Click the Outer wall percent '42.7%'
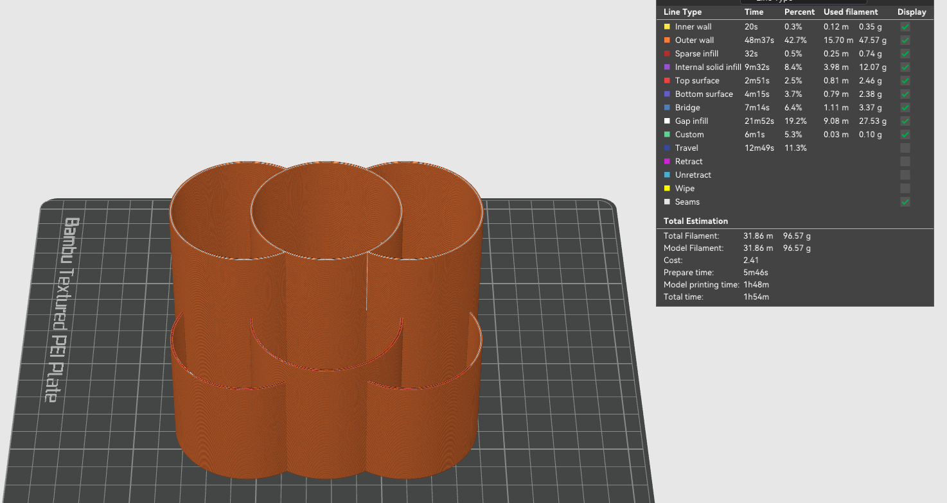 (795, 40)
